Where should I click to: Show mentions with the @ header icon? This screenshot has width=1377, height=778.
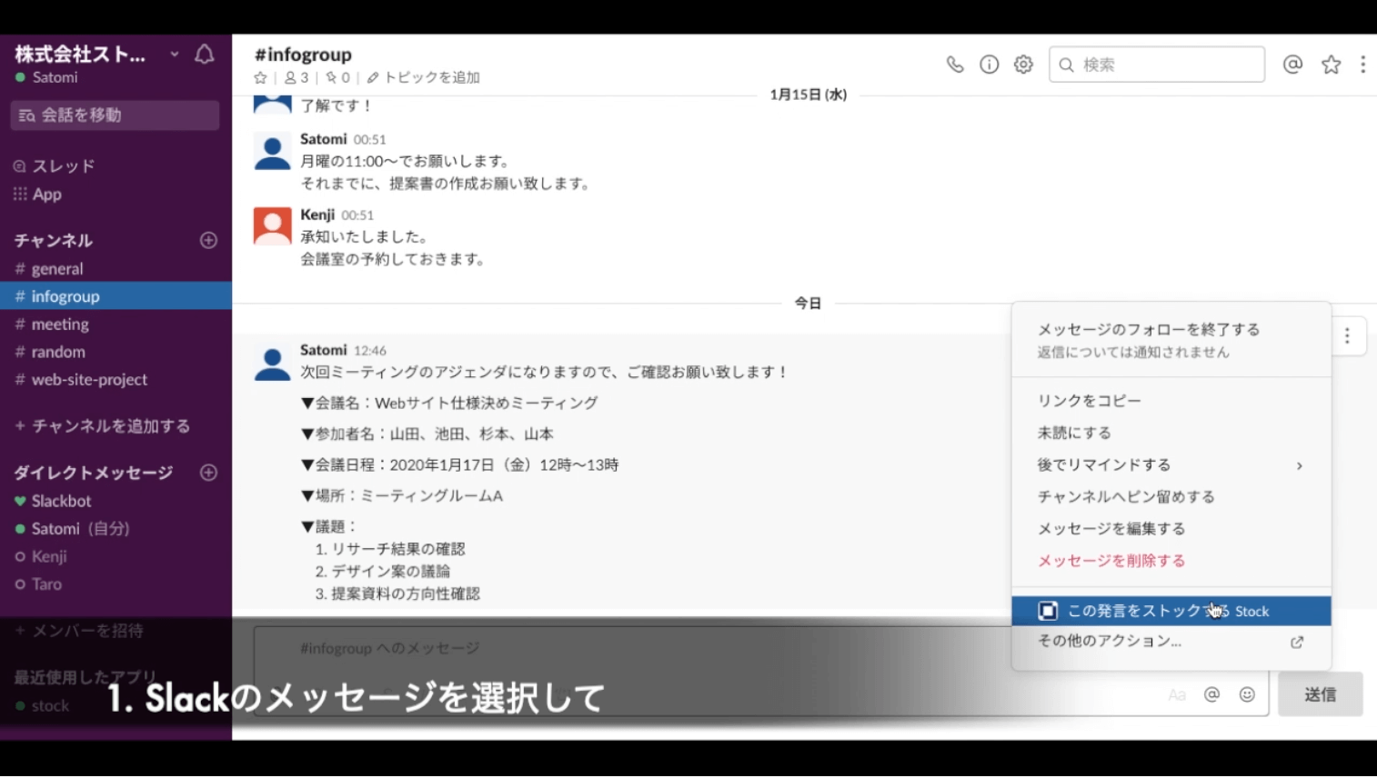point(1292,65)
